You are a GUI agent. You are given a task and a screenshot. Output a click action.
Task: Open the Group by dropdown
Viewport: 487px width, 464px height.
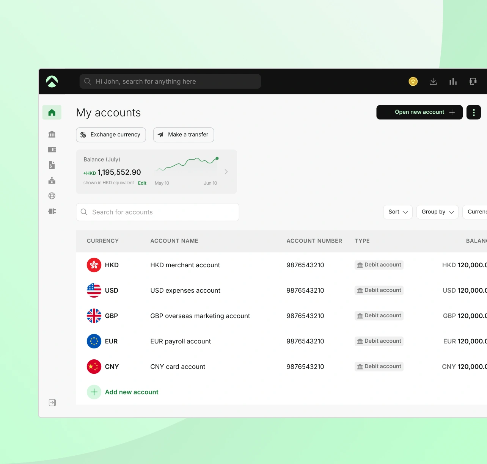[x=437, y=212]
